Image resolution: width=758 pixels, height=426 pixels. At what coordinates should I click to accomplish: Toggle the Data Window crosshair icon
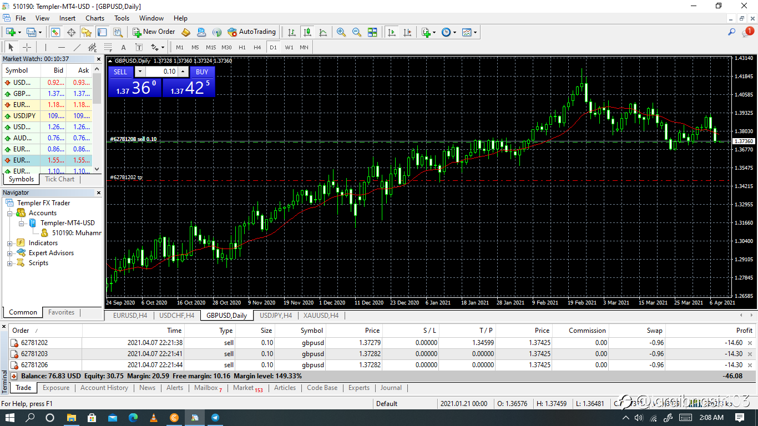(71, 32)
